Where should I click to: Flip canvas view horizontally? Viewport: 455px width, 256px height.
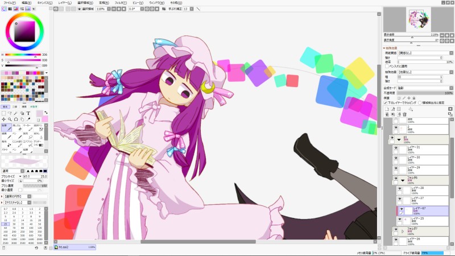click(x=164, y=9)
